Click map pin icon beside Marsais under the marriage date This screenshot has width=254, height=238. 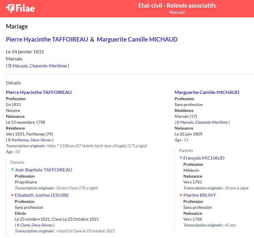[10, 66]
